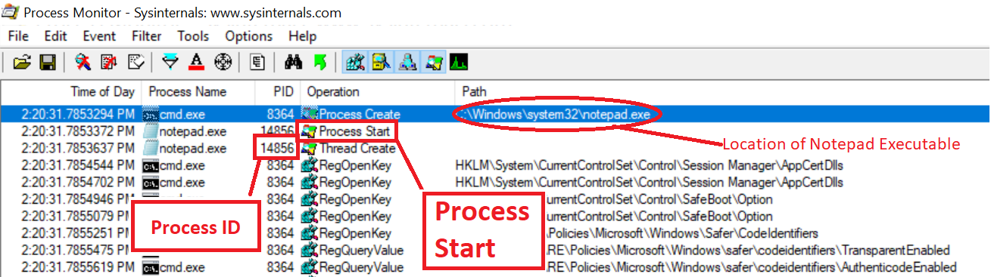
Task: Toggle event capture with the magnifier icon
Action: point(83,62)
